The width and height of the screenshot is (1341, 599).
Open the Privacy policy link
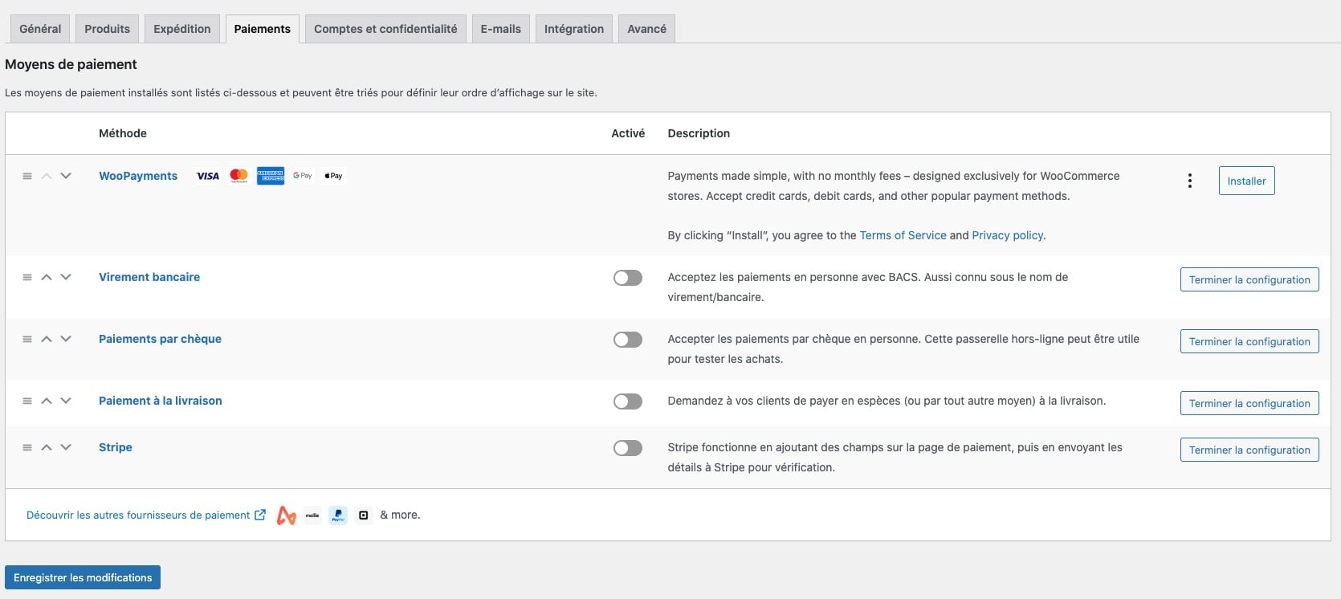1007,235
